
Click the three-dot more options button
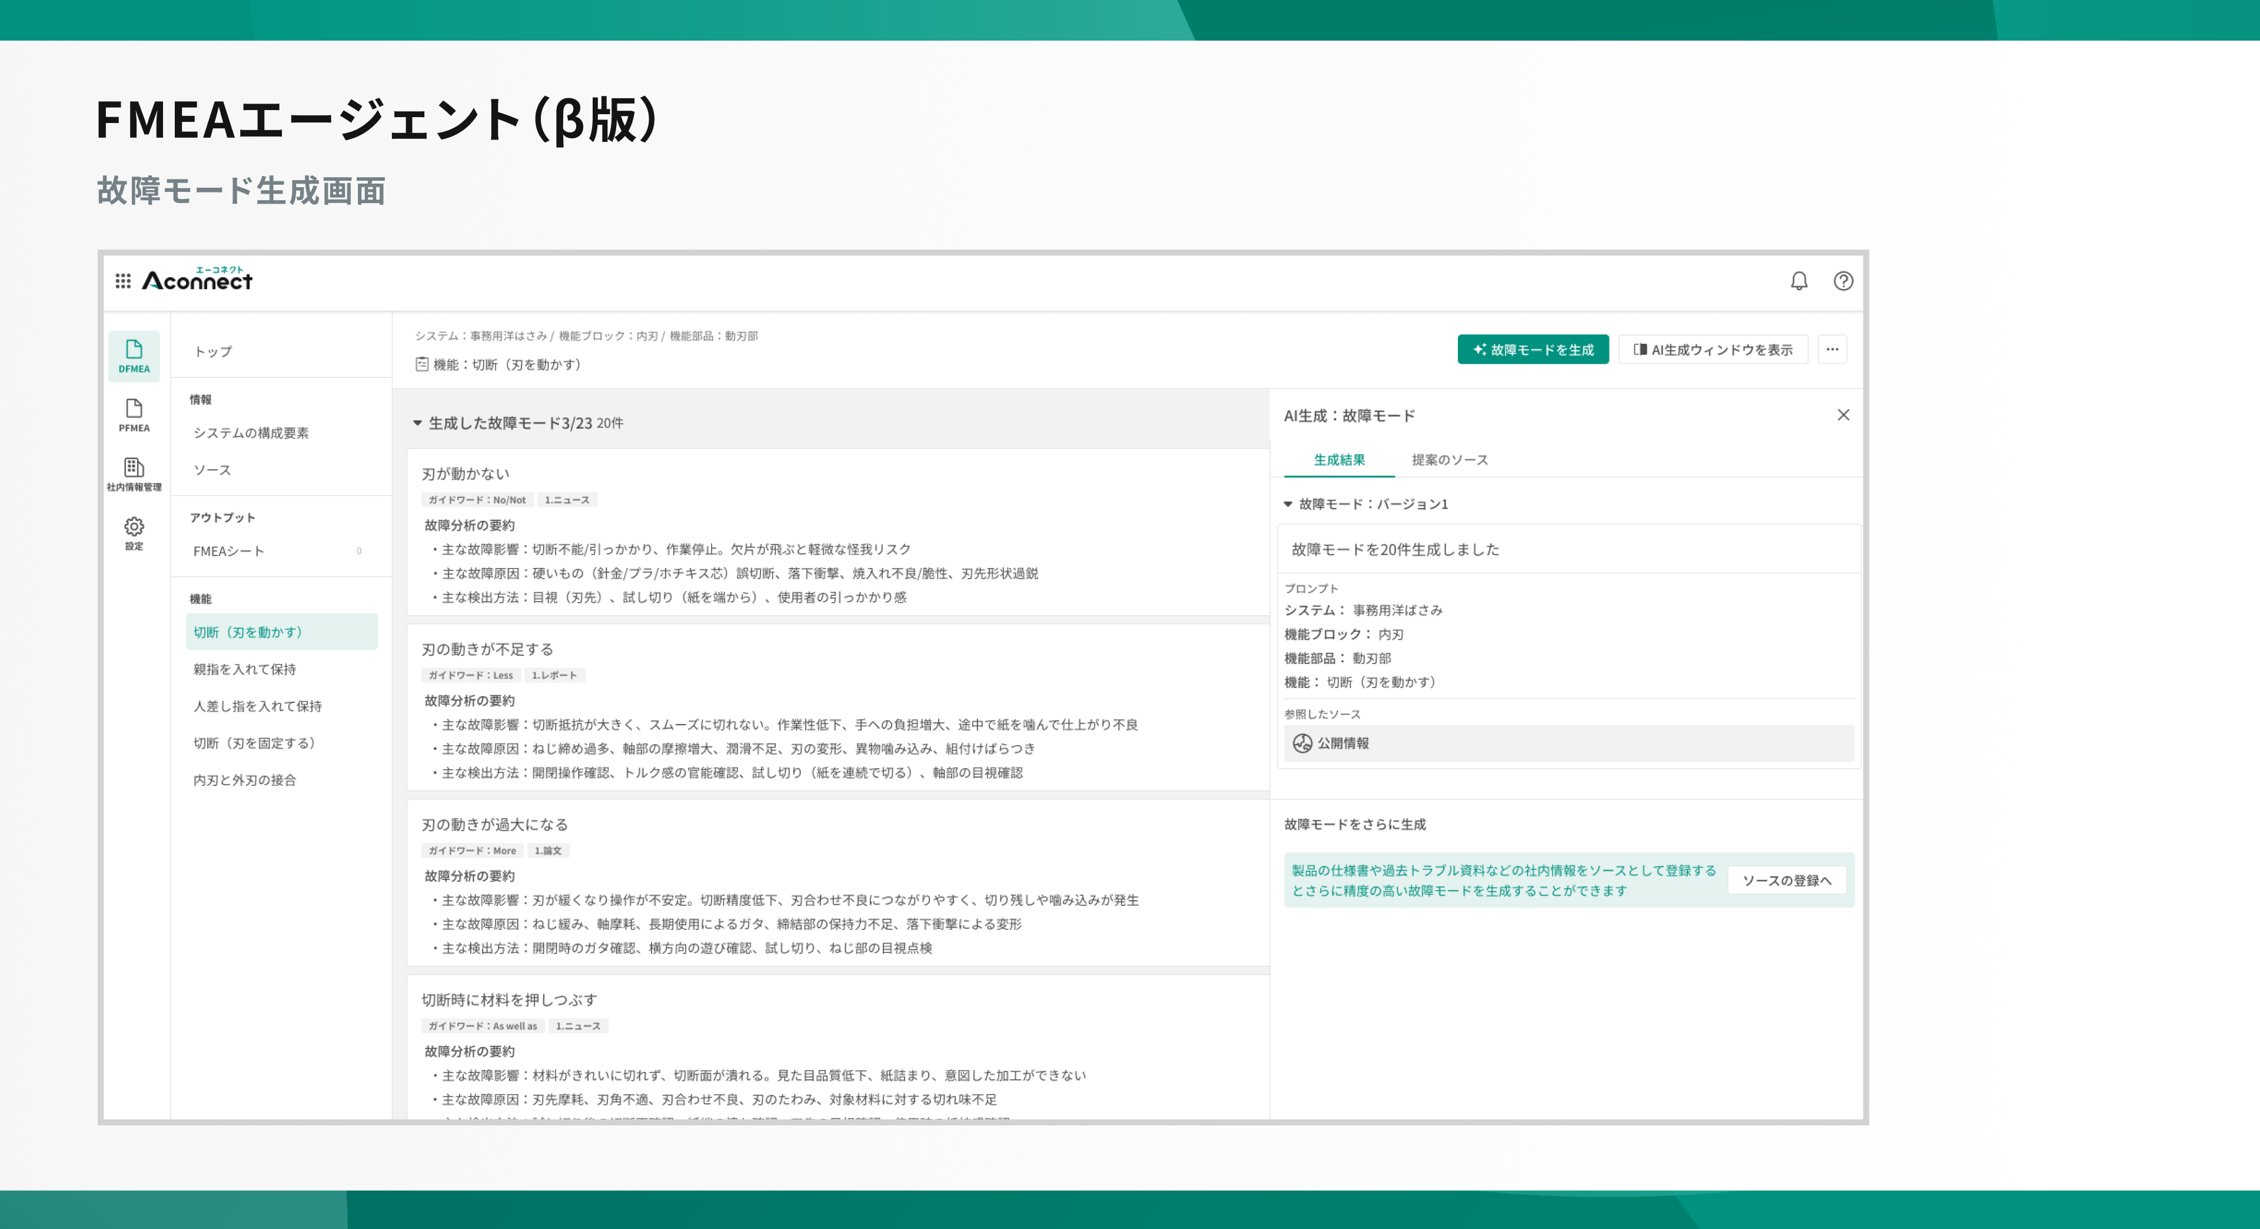point(1832,349)
